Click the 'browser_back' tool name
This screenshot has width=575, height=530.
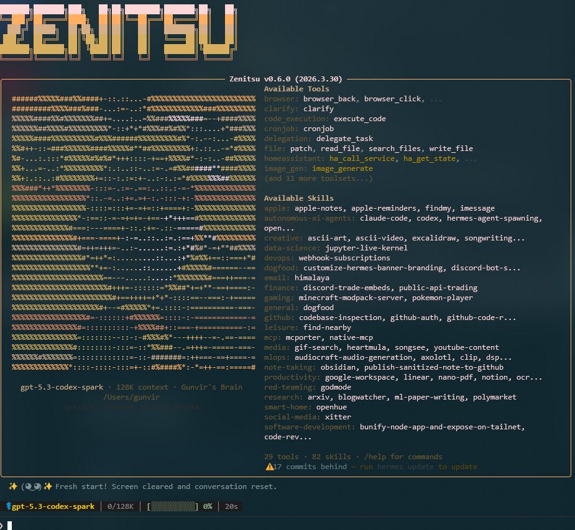click(x=329, y=99)
